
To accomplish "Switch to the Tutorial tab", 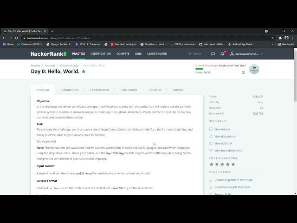I will tap(178, 90).
